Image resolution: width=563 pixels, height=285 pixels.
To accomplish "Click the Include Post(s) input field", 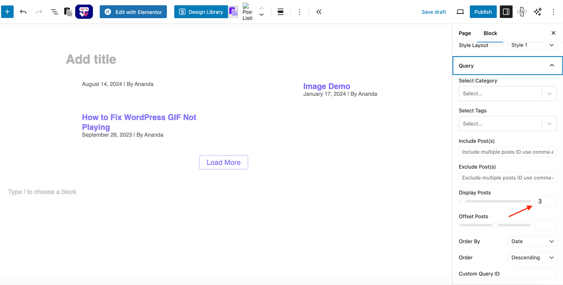I will (x=507, y=152).
